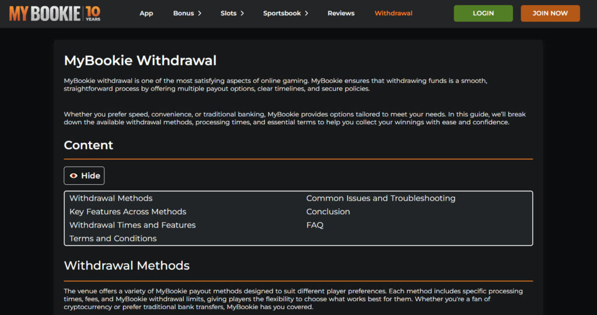
Task: Hide the table of contents
Action: pyautogui.click(x=84, y=176)
